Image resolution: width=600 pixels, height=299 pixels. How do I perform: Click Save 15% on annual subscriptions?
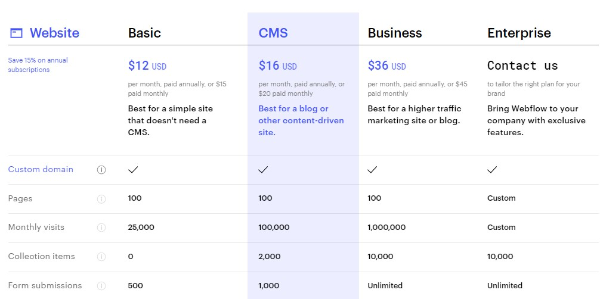pos(38,65)
